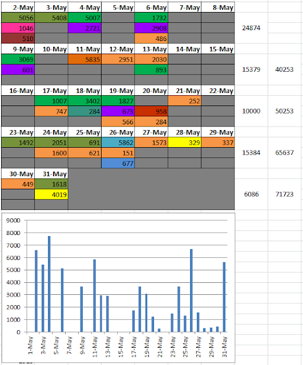Select the purple cell containing 2721
The image size is (303, 365).
[84, 28]
